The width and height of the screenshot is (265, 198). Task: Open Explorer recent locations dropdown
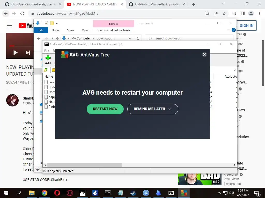click(x=52, y=38)
